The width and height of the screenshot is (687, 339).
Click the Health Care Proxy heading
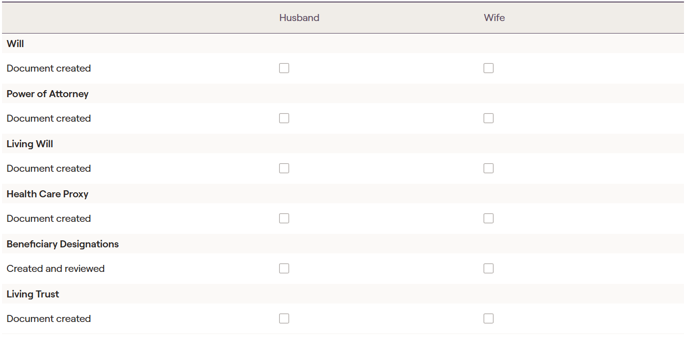point(48,194)
